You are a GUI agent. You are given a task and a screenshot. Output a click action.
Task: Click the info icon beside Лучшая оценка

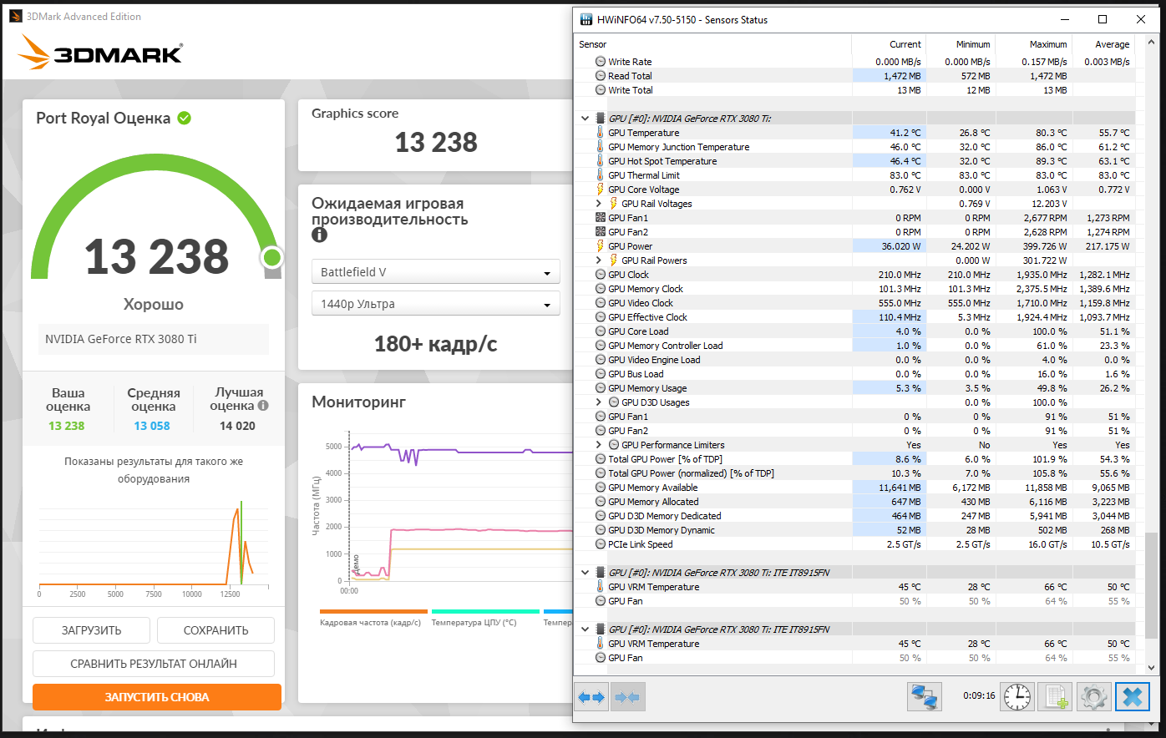pyautogui.click(x=263, y=406)
